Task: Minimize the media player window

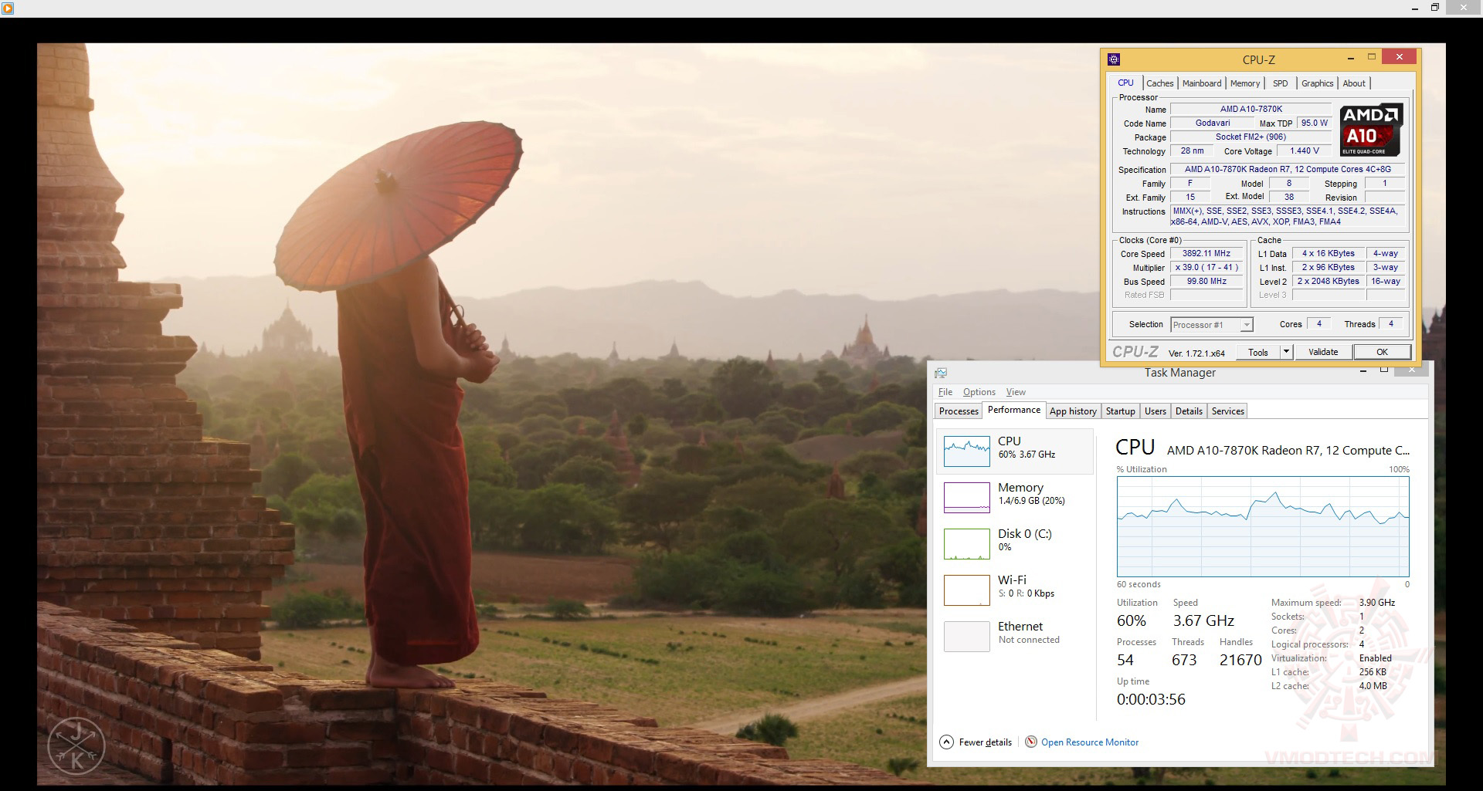Action: [1415, 8]
